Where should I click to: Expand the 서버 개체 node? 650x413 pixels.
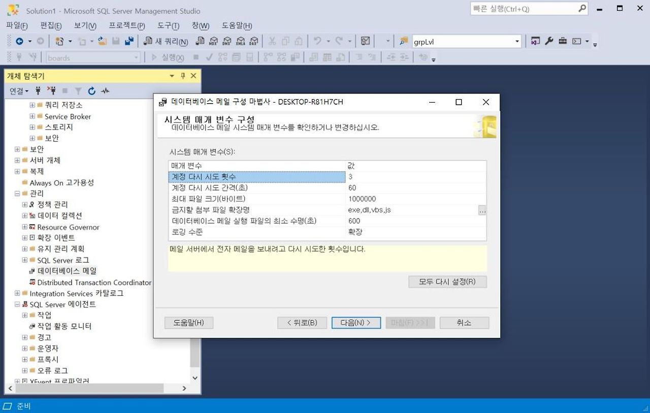click(x=17, y=161)
